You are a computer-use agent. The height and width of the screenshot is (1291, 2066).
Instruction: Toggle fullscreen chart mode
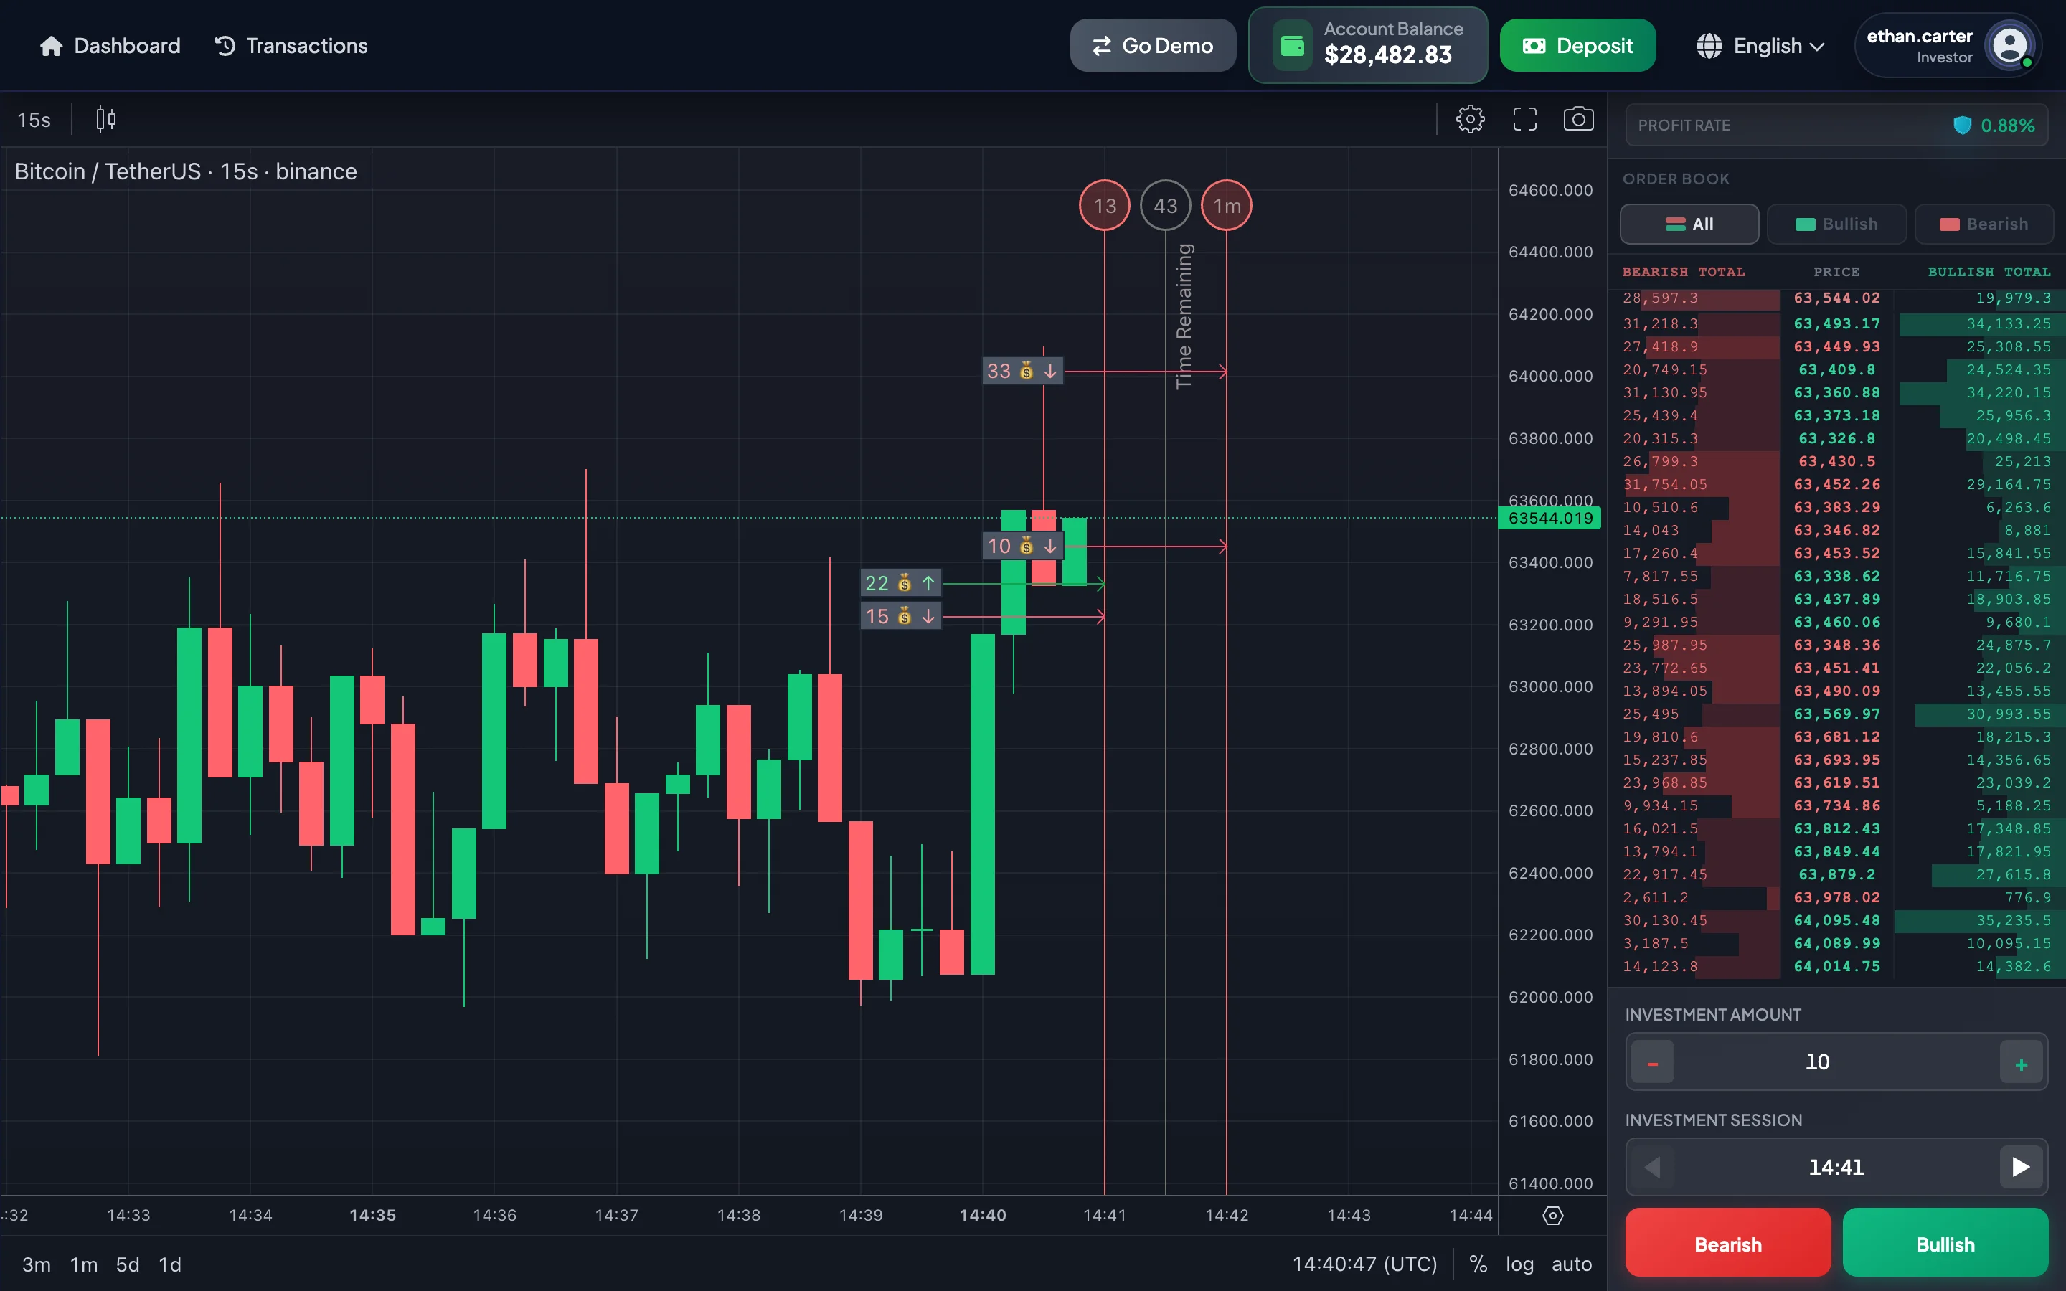1524,120
